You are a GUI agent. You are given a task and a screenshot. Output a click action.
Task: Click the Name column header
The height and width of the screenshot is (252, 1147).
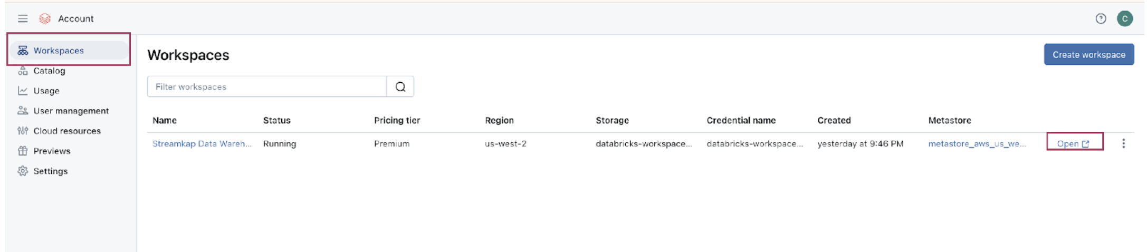pos(165,120)
